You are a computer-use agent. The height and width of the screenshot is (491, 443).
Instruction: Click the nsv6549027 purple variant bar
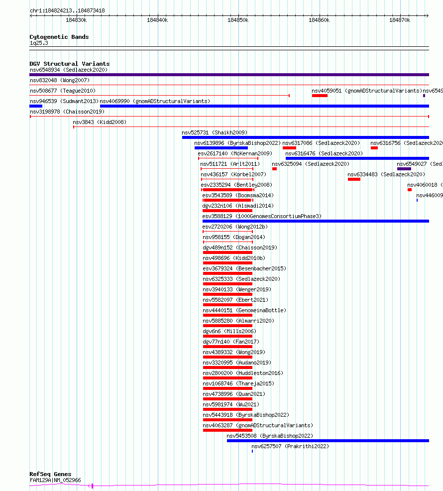[404, 169]
